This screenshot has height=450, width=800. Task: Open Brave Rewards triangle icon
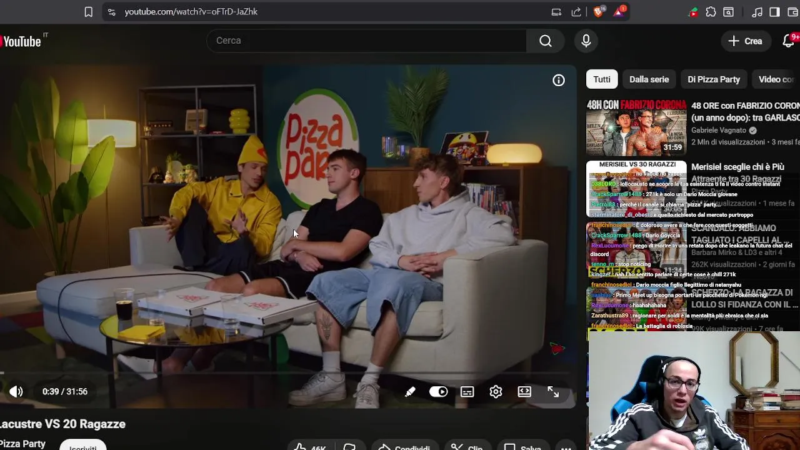[x=619, y=11]
